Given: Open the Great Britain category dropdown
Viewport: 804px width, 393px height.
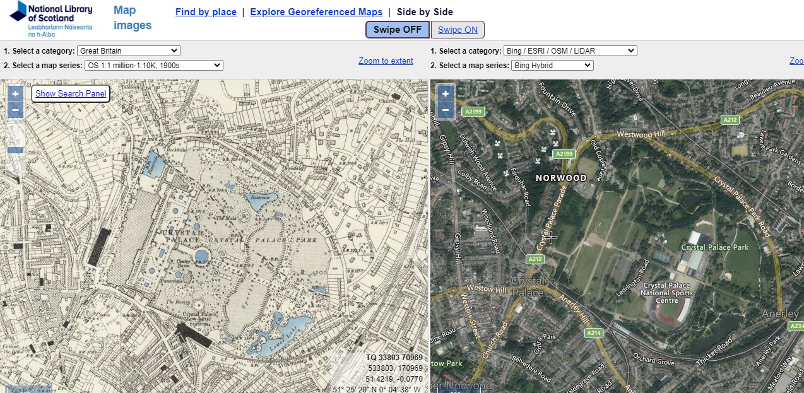Looking at the screenshot, I should click(129, 51).
